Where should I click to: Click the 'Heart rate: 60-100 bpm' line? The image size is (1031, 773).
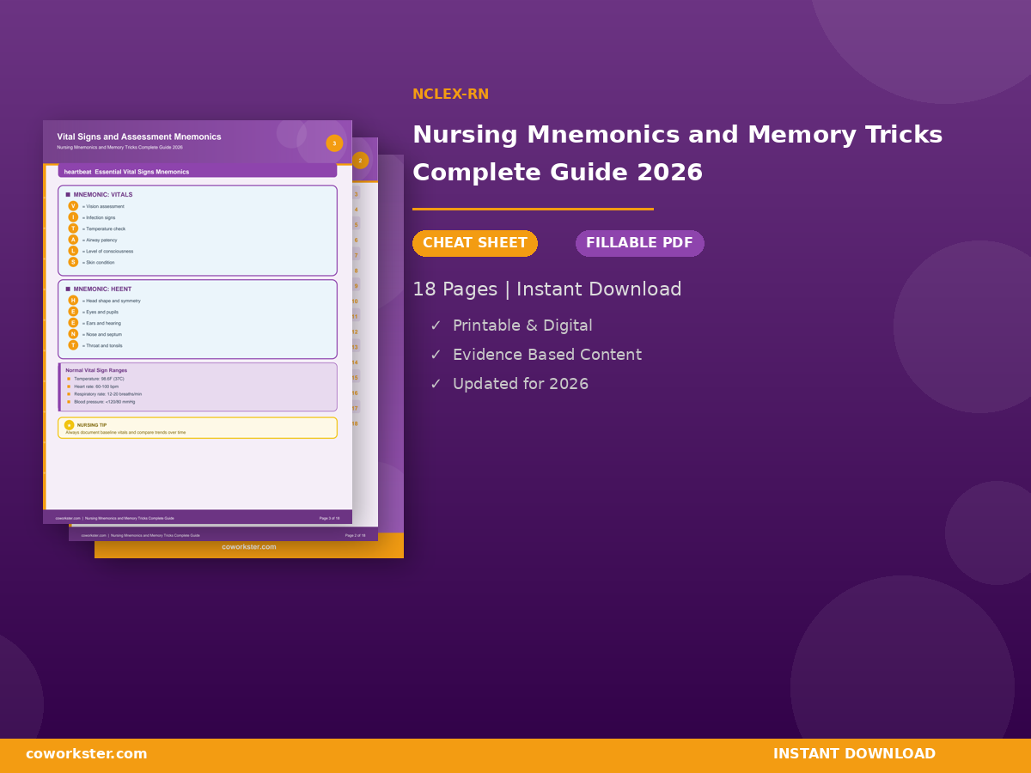click(x=96, y=386)
